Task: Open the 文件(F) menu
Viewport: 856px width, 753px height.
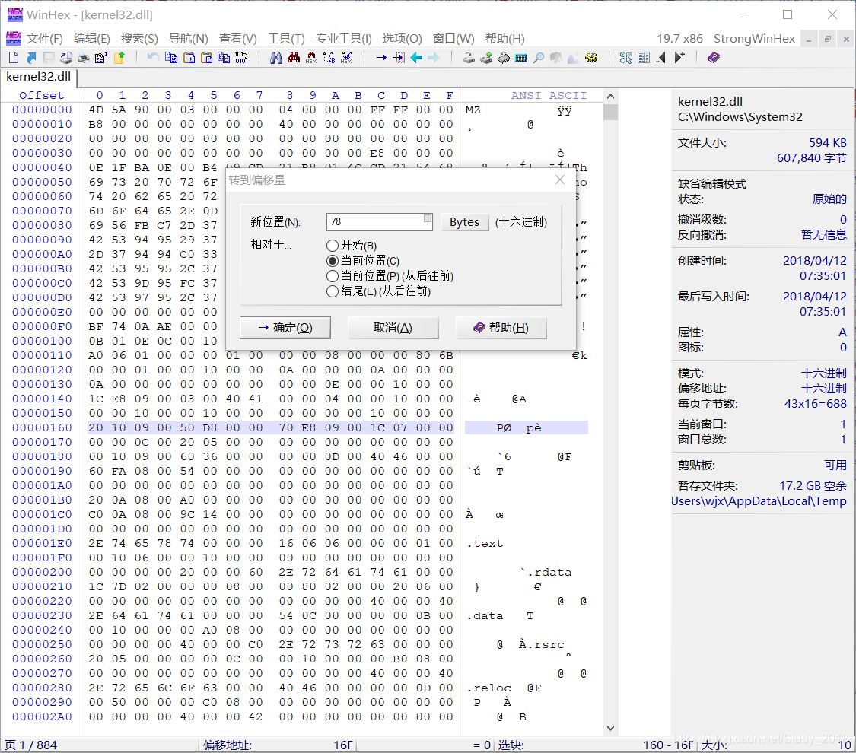Action: point(45,39)
